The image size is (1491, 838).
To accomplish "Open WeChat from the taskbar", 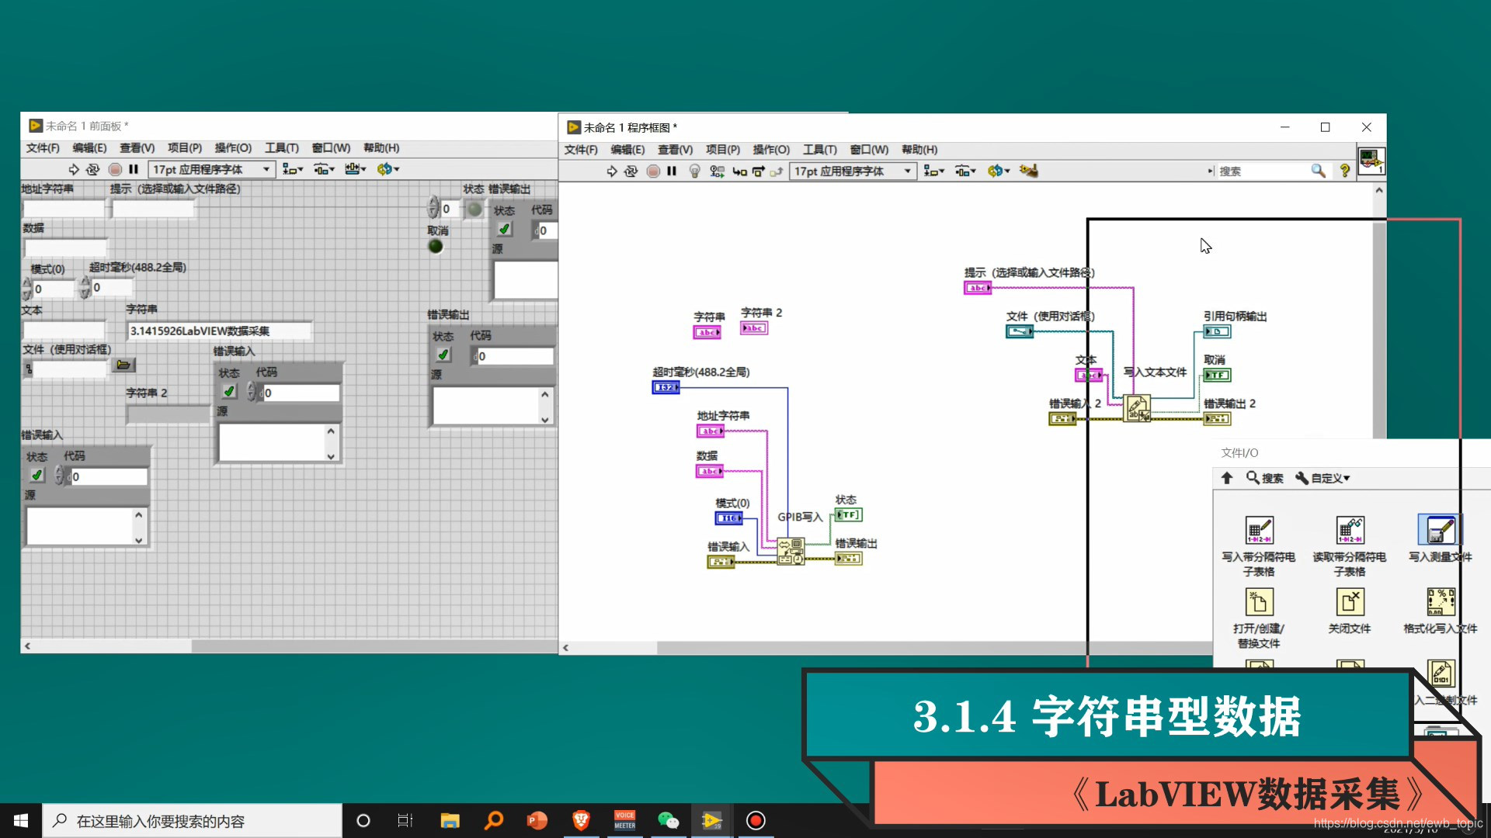I will pos(668,820).
